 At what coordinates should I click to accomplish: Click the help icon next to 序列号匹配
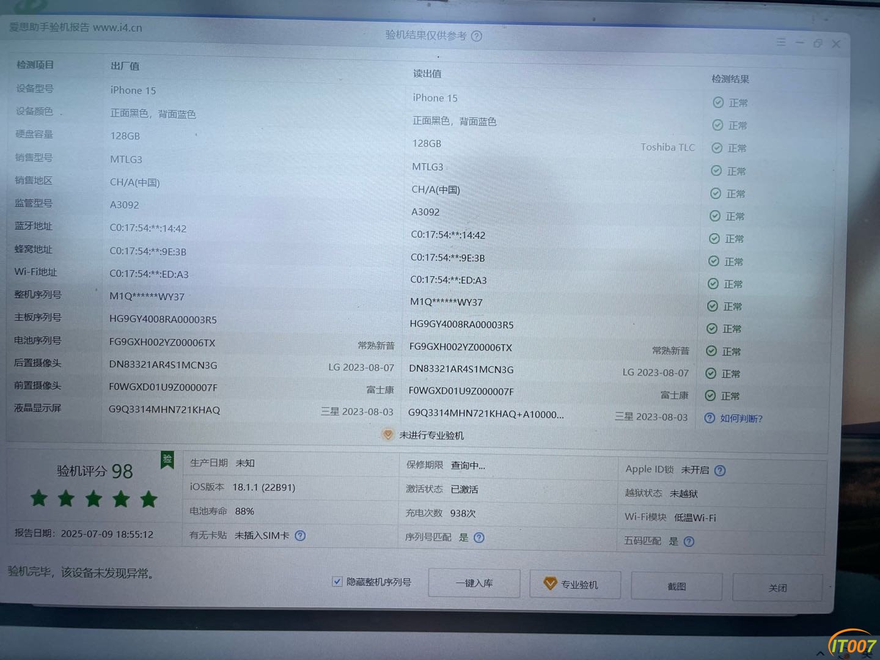[x=479, y=538]
